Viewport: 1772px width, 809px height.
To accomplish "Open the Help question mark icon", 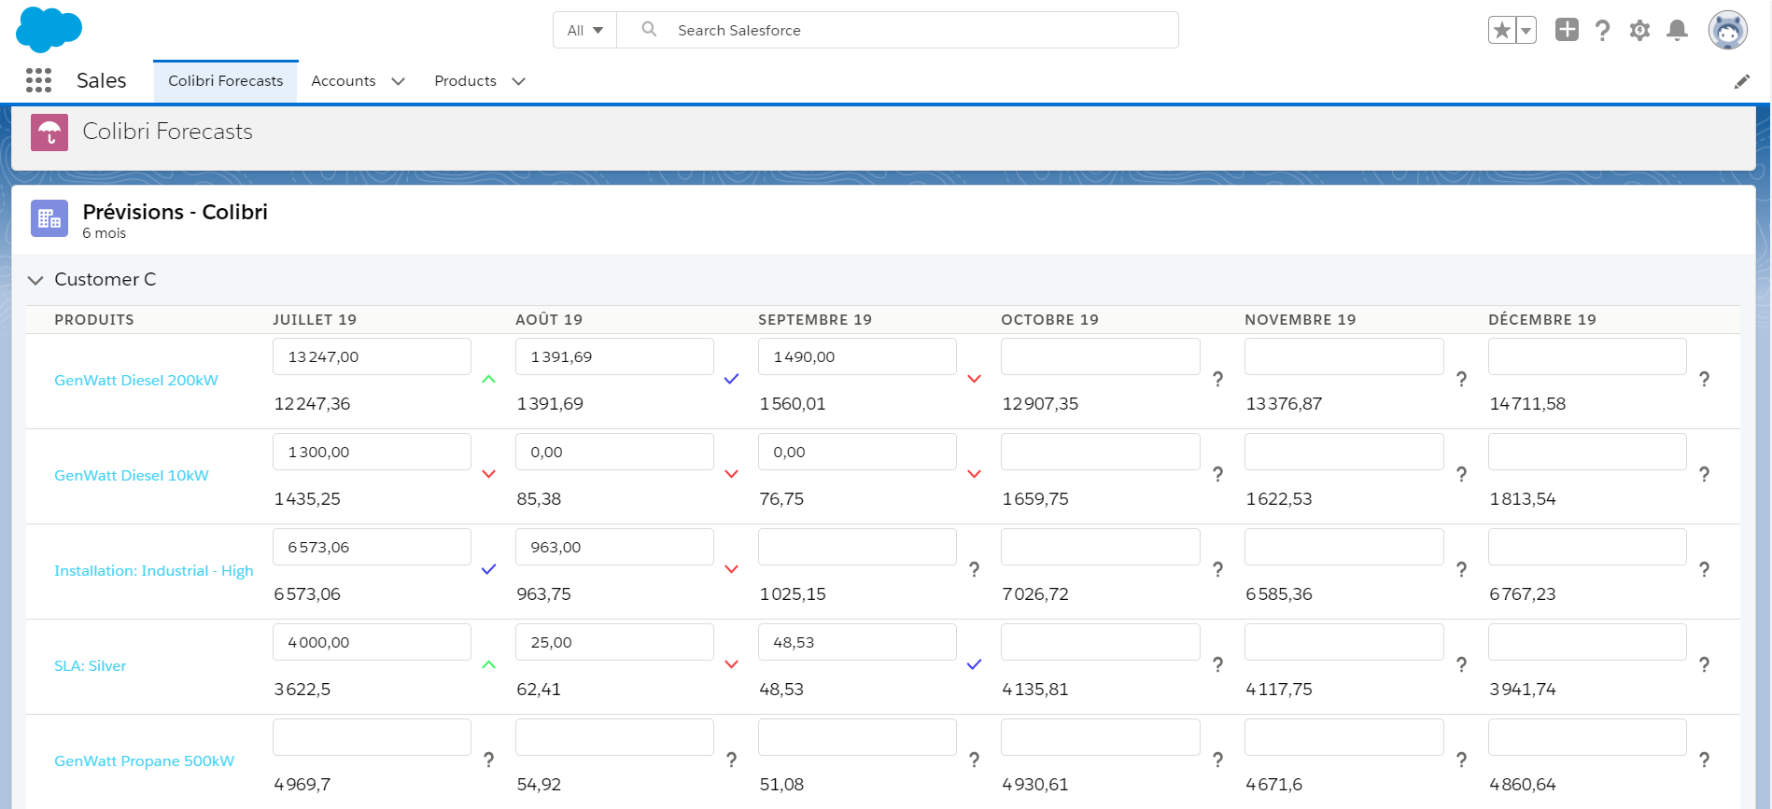I will [1603, 31].
